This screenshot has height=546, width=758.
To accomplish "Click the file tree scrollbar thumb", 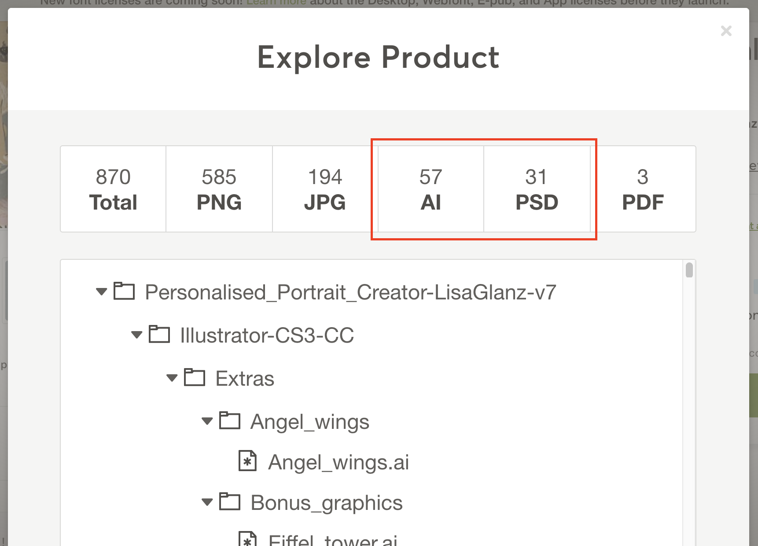I will pyautogui.click(x=689, y=270).
